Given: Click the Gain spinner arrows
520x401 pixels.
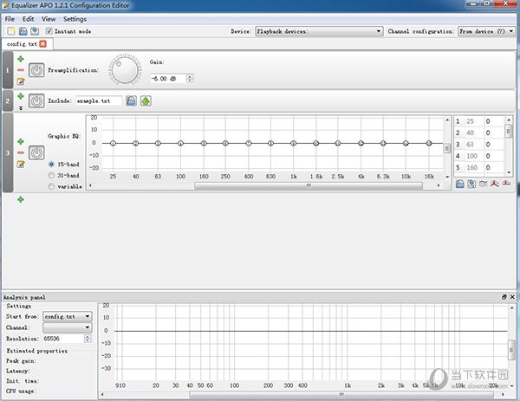Looking at the screenshot, I should pyautogui.click(x=190, y=79).
